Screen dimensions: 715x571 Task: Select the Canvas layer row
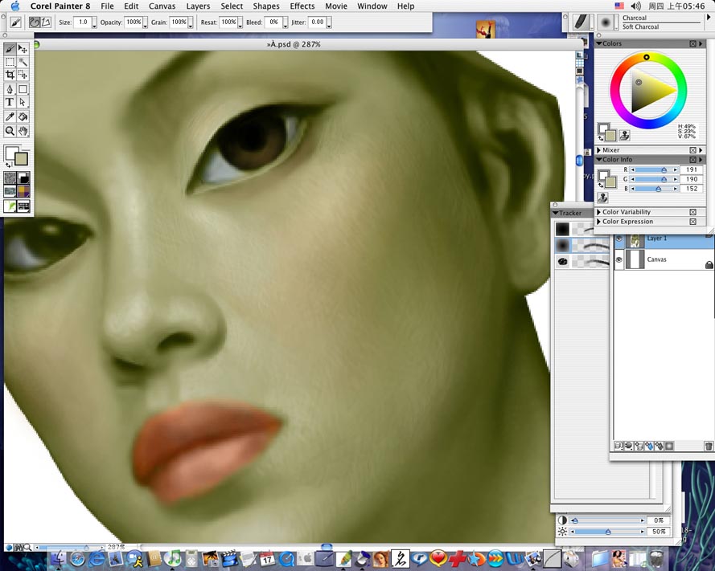664,259
